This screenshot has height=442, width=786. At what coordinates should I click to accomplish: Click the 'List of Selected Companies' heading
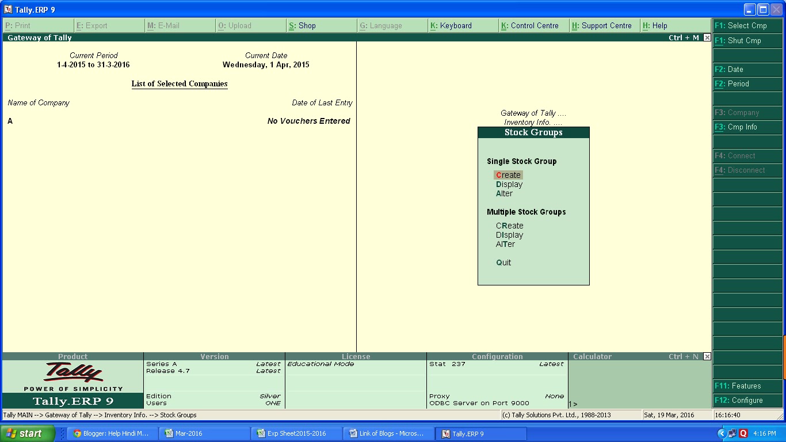click(180, 84)
